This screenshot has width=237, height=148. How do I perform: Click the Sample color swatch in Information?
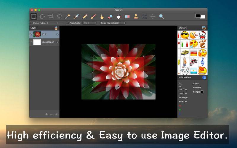pos(202,92)
